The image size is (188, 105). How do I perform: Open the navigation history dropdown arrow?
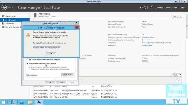[x=12, y=8]
